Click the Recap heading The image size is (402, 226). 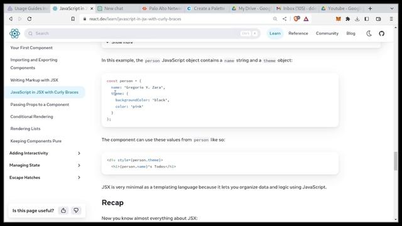[112, 202]
